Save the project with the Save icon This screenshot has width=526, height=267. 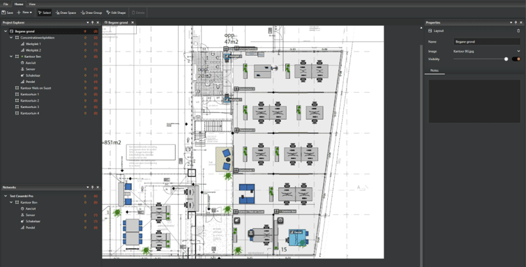click(x=8, y=13)
